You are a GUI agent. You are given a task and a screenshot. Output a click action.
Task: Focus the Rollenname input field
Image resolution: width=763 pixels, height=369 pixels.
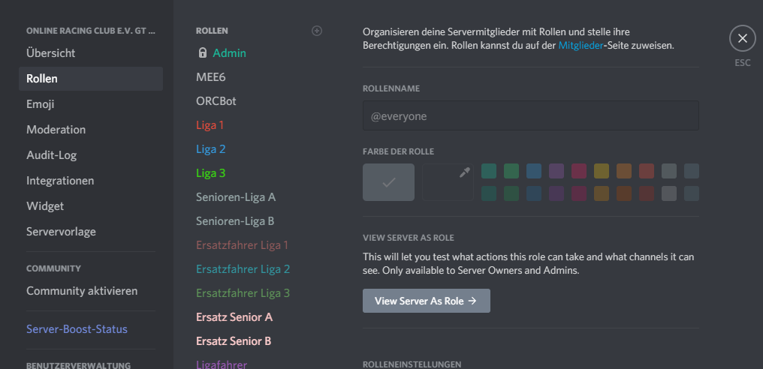(x=530, y=116)
